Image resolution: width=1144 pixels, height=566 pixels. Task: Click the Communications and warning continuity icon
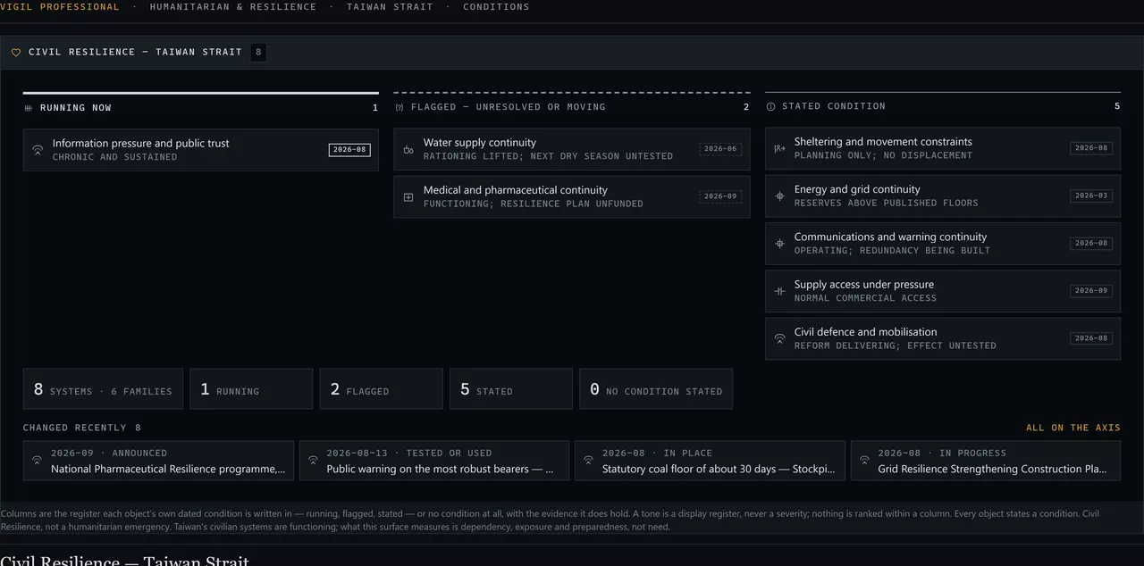[x=779, y=244]
